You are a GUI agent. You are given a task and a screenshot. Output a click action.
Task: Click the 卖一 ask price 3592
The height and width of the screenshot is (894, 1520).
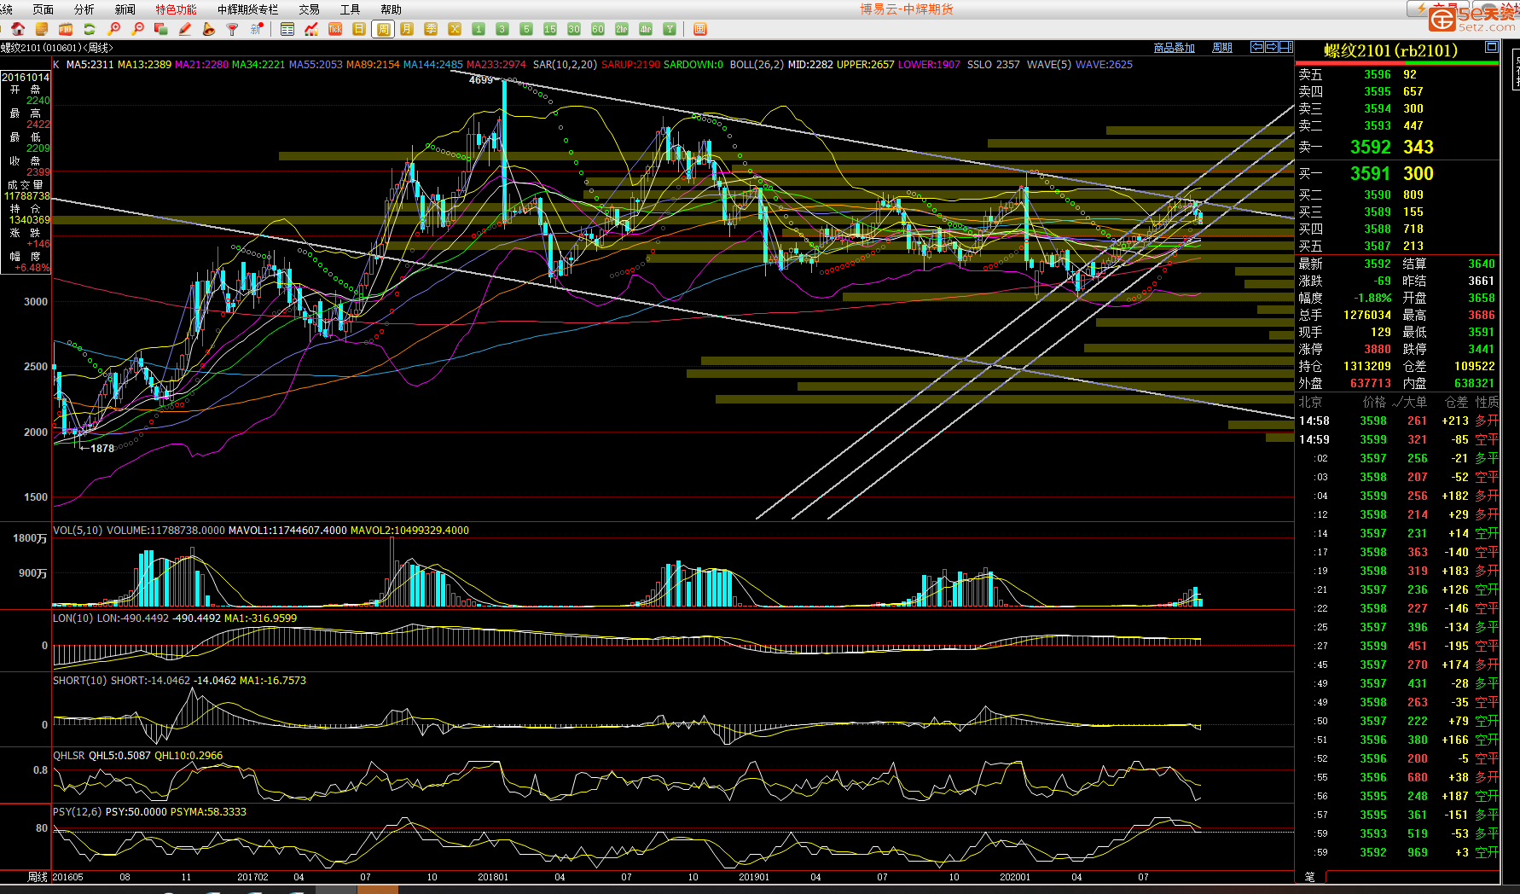[x=1371, y=147]
